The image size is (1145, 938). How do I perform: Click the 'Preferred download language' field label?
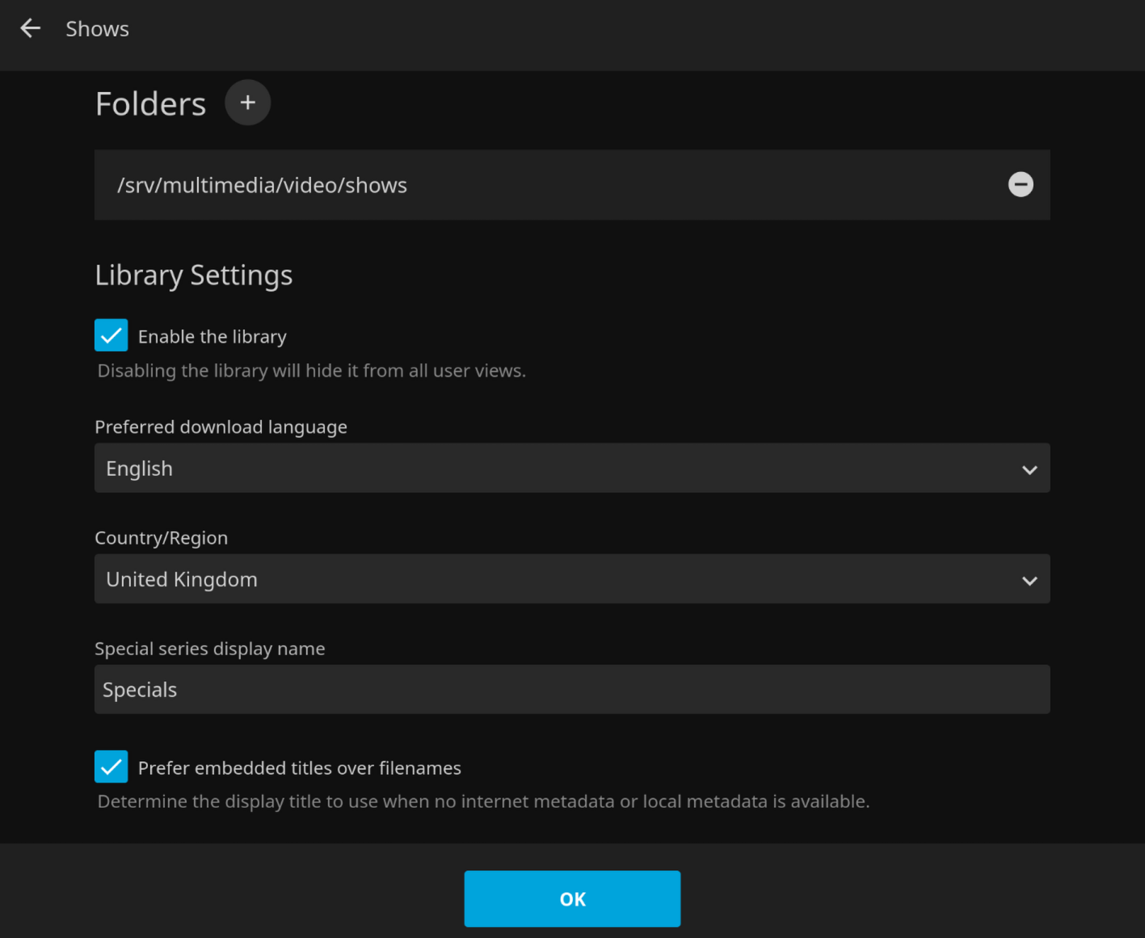click(x=221, y=427)
